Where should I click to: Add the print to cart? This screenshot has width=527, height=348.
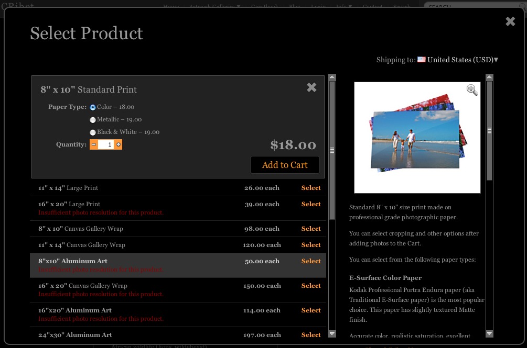click(x=285, y=165)
